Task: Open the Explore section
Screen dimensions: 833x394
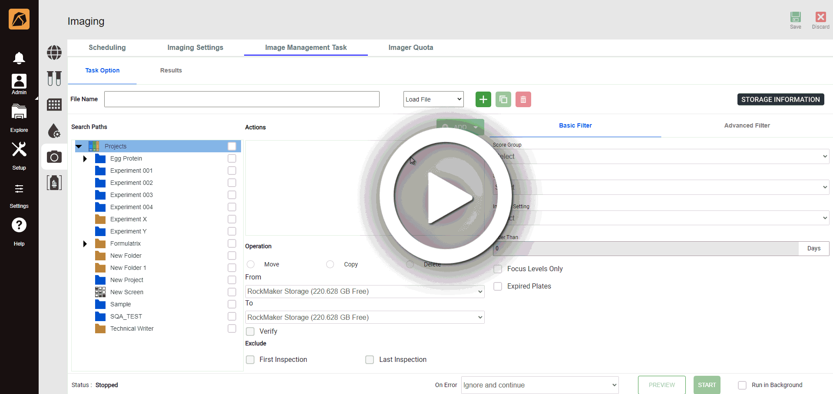Action: 19,118
